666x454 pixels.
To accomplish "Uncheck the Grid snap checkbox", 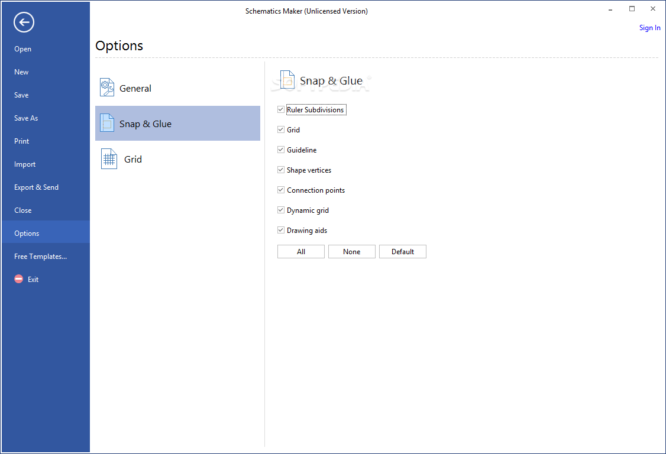I will click(281, 129).
